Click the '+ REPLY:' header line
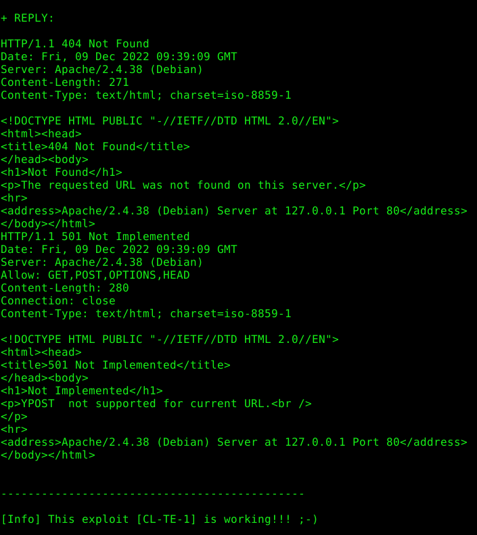Screen dimensions: 477x535 pyautogui.click(x=27, y=18)
